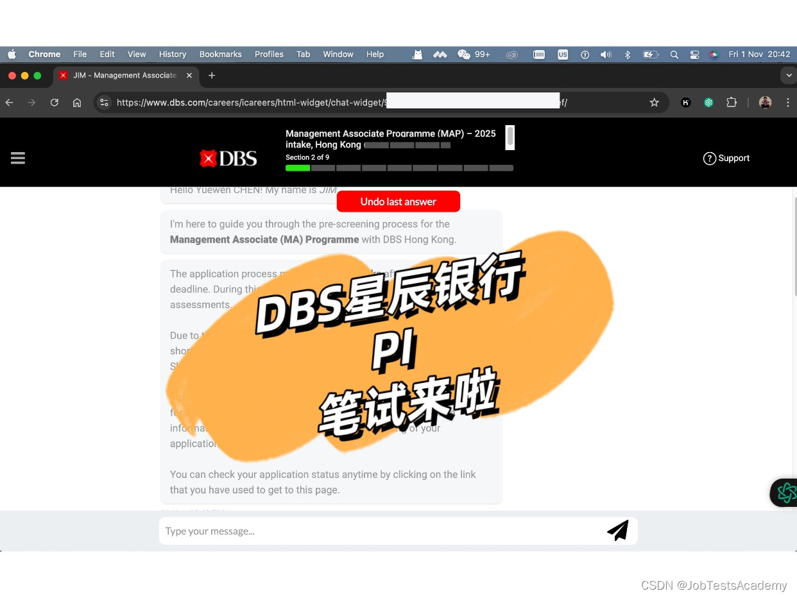Screen dimensions: 797x598
Task: Click the Section 2 of 9 label
Action: click(x=307, y=157)
